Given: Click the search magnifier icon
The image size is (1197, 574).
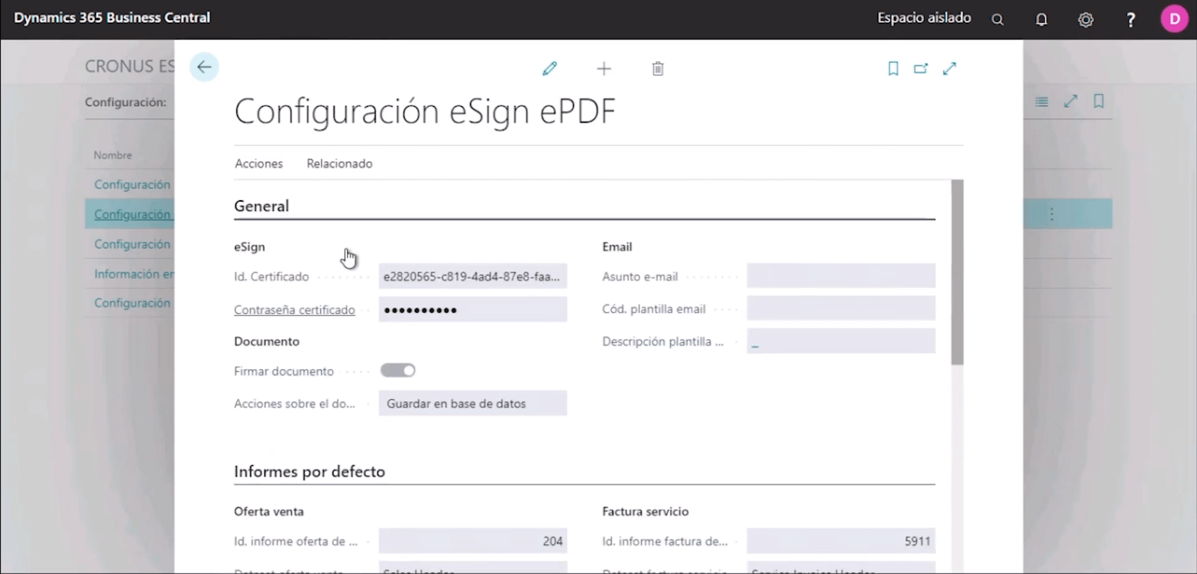Looking at the screenshot, I should point(997,20).
